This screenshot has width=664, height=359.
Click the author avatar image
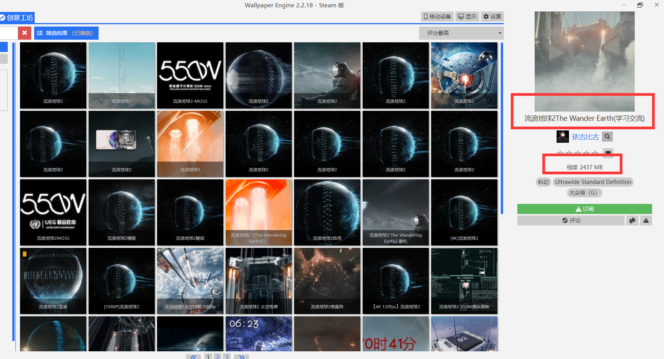[x=563, y=137]
